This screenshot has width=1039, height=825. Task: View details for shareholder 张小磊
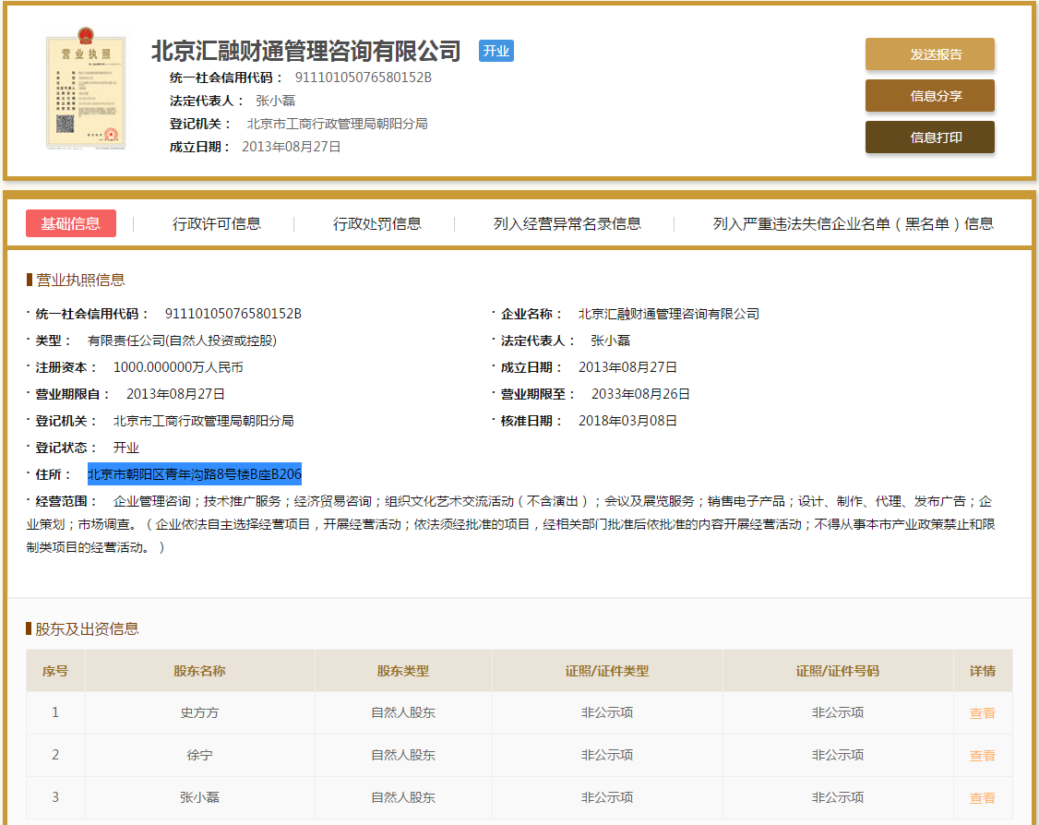[982, 796]
